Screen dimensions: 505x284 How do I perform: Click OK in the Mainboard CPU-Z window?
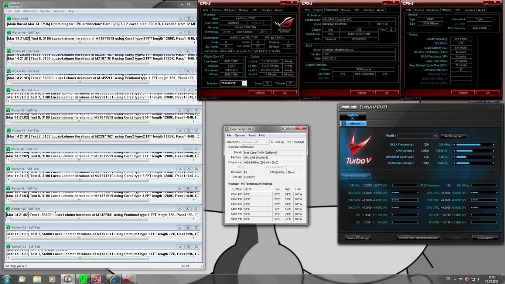click(386, 93)
